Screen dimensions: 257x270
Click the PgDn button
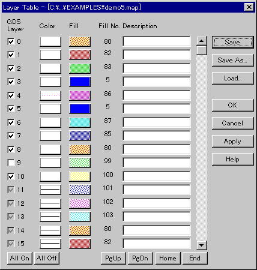(140, 258)
